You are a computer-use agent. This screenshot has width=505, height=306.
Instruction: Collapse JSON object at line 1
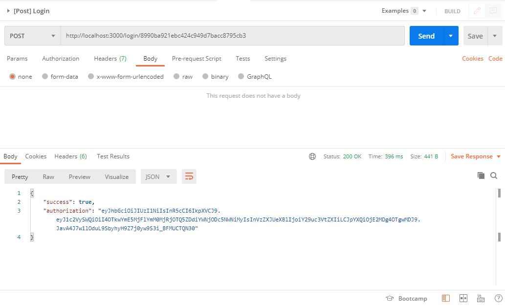coord(32,193)
